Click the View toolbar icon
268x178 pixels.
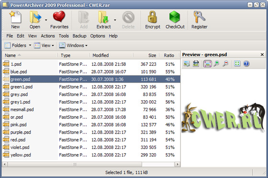[37, 45]
